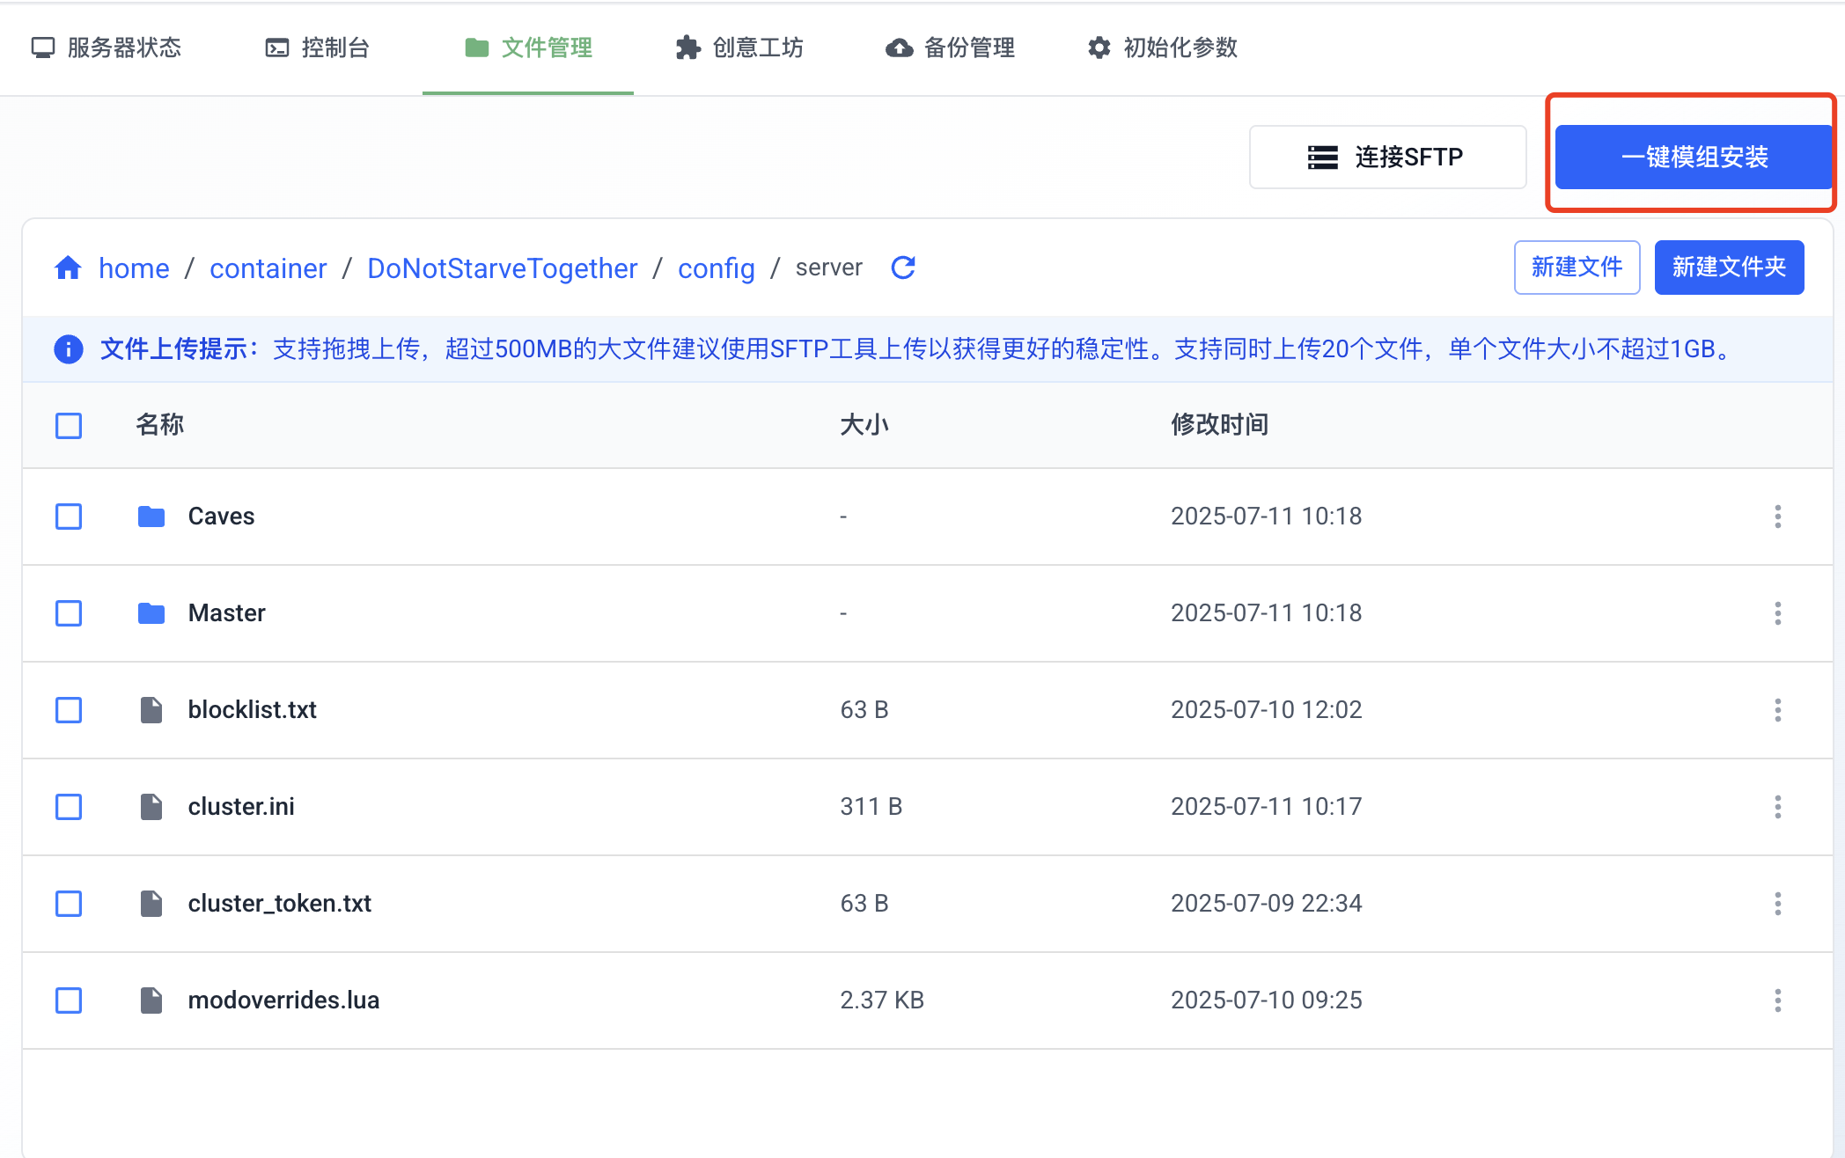Image resolution: width=1845 pixels, height=1158 pixels.
Task: Switch to the 控制台 tab
Action: [x=317, y=48]
